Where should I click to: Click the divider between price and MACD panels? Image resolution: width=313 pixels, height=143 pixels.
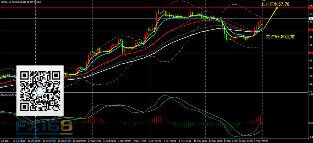tap(155, 92)
